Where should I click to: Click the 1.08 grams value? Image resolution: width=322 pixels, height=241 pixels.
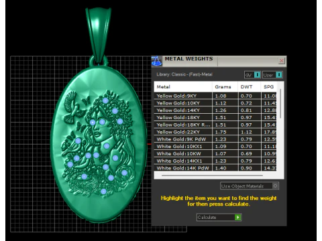[x=221, y=96]
